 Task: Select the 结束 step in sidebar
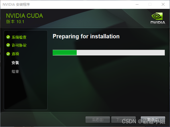[15, 72]
